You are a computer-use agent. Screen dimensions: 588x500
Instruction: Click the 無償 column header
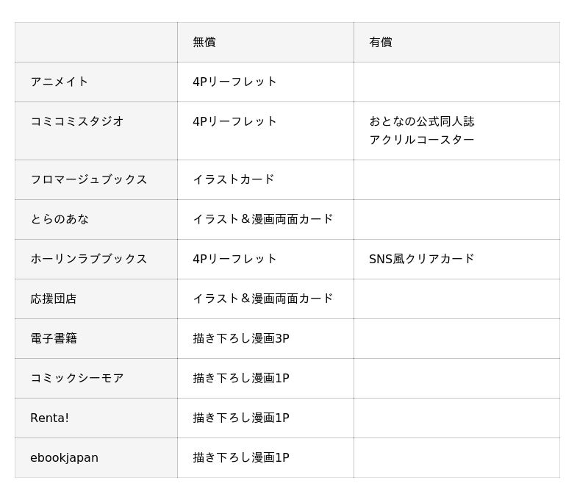pyautogui.click(x=204, y=43)
